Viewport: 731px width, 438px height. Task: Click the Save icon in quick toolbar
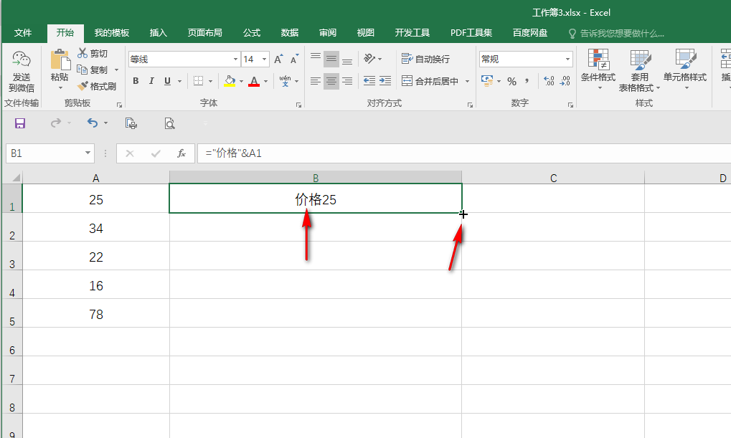(20, 123)
